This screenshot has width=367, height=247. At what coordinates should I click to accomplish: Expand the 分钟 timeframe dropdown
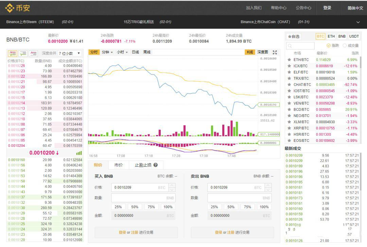pos(108,52)
